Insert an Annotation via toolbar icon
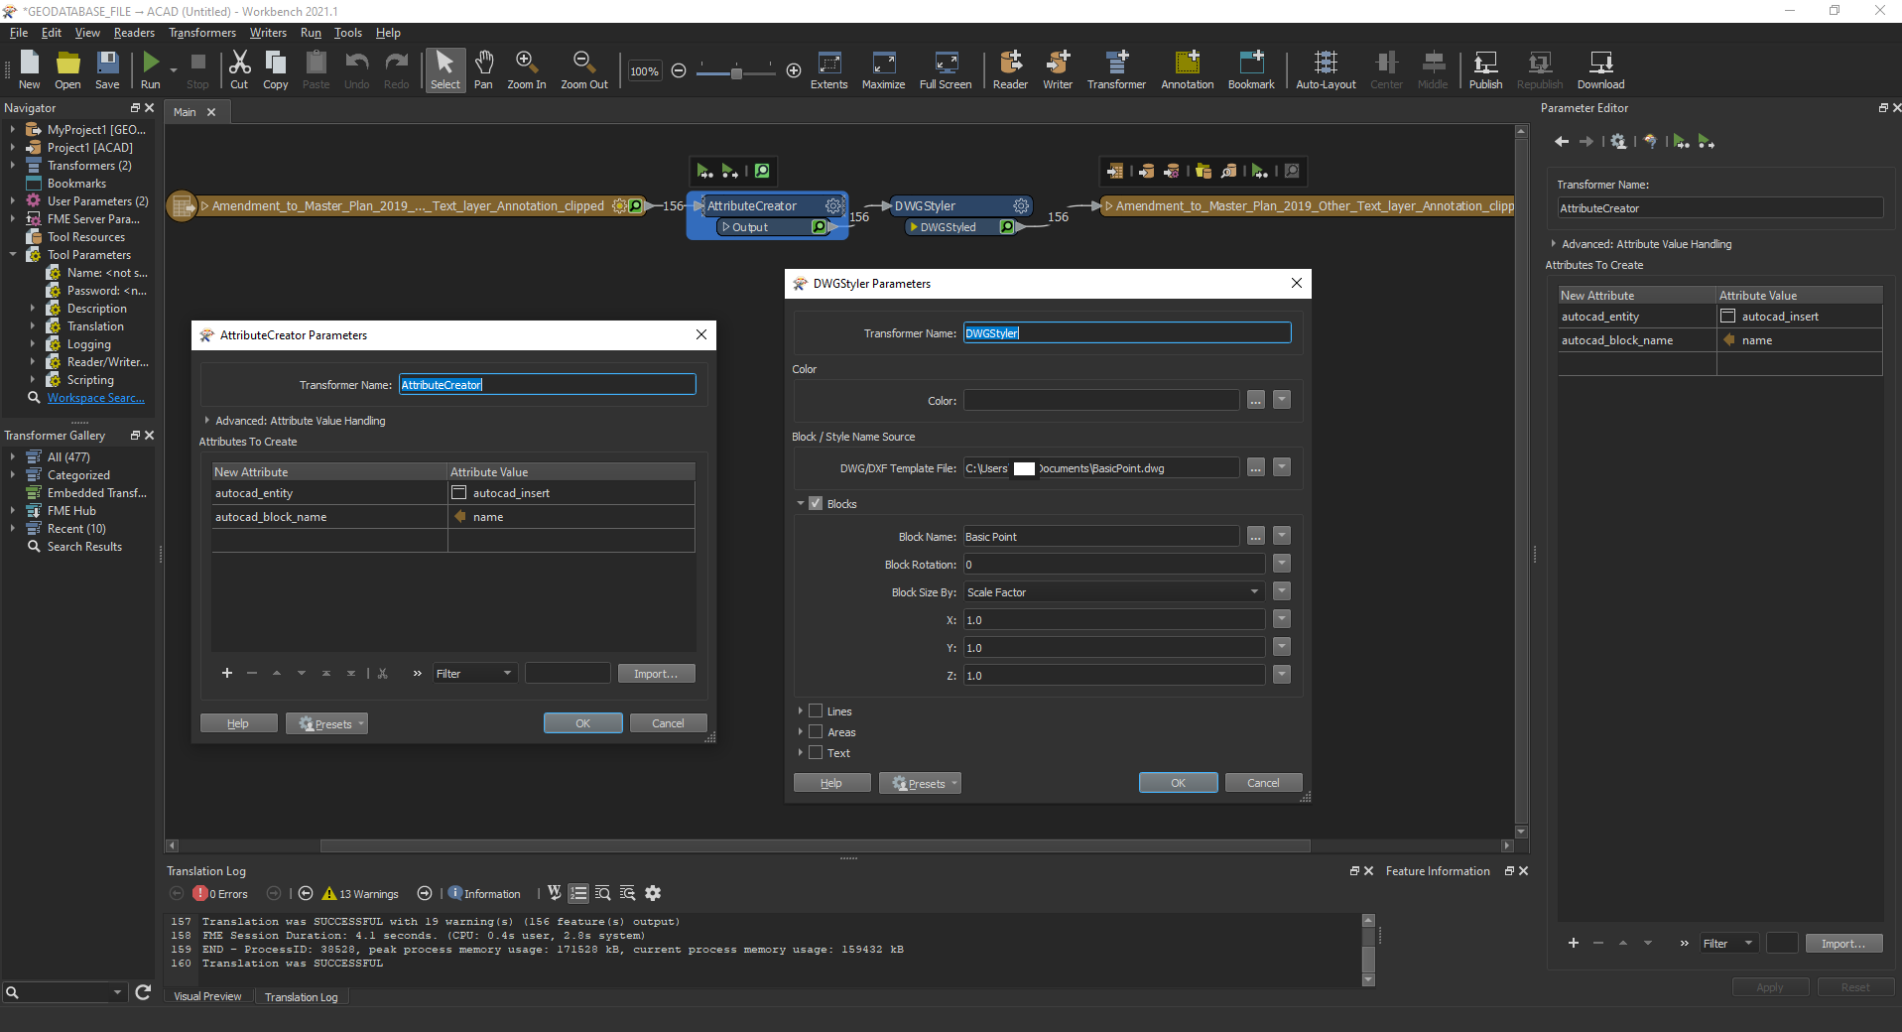Viewport: 1902px width, 1032px height. coord(1187,64)
